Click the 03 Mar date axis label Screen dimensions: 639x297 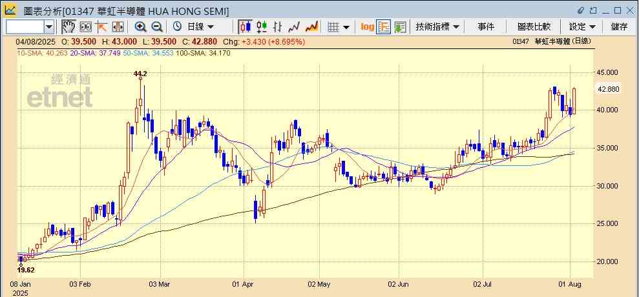[x=159, y=283]
